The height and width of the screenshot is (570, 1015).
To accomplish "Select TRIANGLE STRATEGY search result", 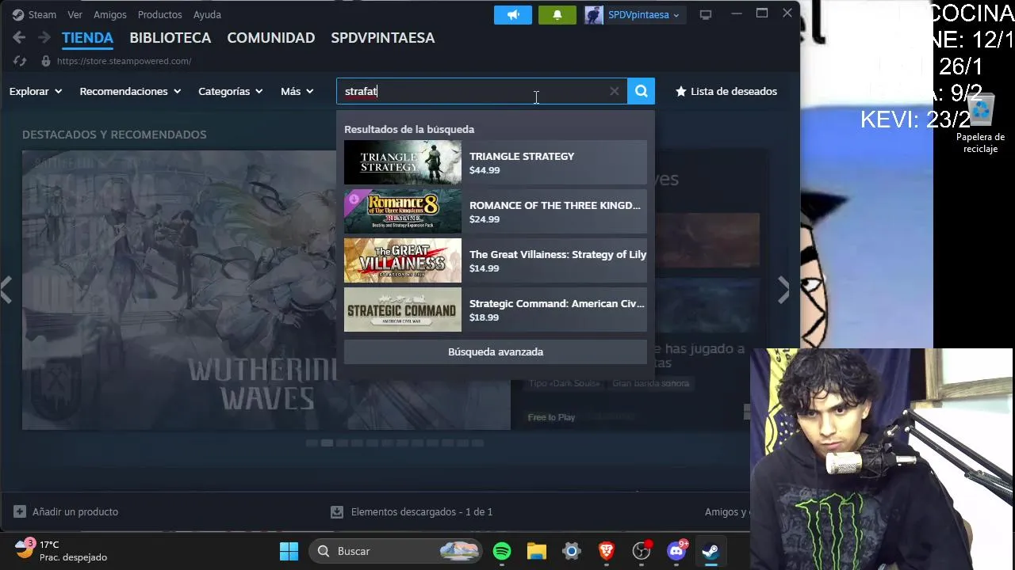I will (496, 162).
